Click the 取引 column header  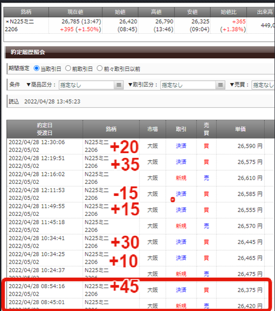(x=181, y=129)
